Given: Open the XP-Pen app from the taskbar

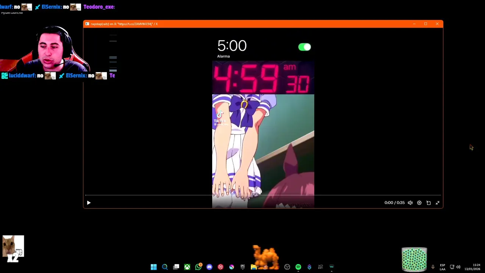Looking at the screenshot, I should [x=320, y=267].
